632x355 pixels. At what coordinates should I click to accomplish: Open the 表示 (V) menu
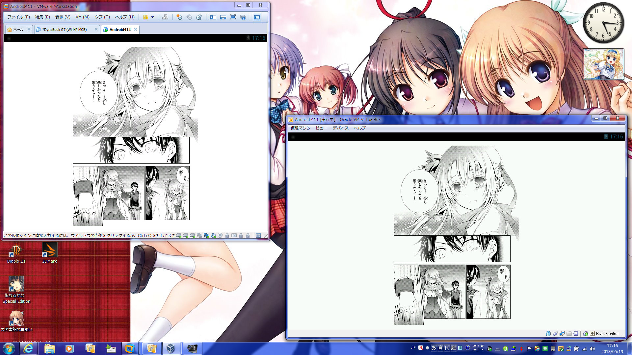[63, 17]
